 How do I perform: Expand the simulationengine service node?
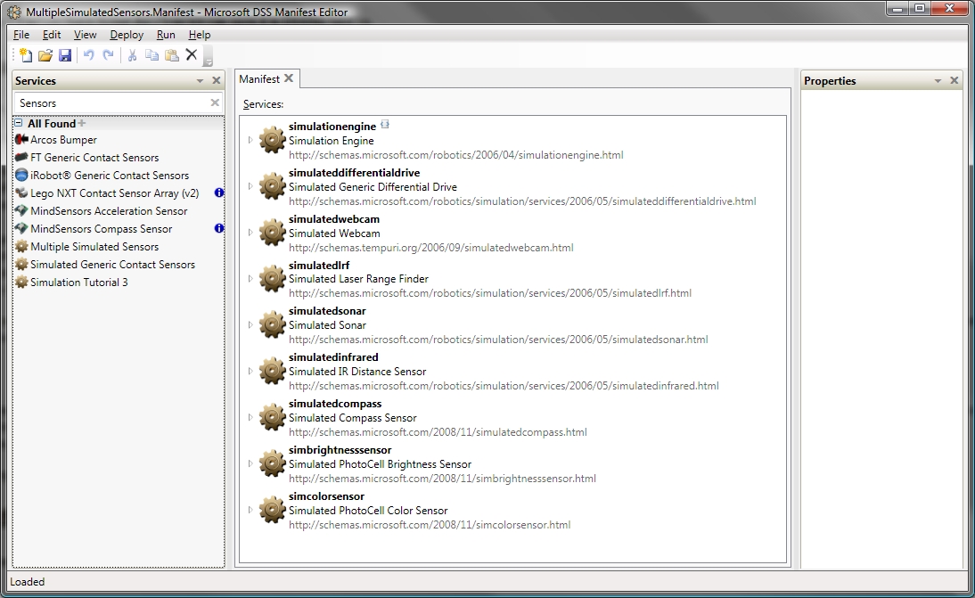point(250,140)
